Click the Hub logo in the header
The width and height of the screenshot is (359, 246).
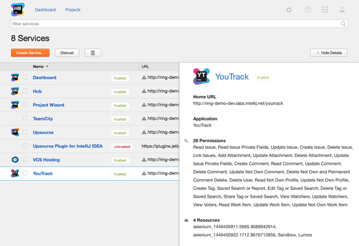click(18, 10)
